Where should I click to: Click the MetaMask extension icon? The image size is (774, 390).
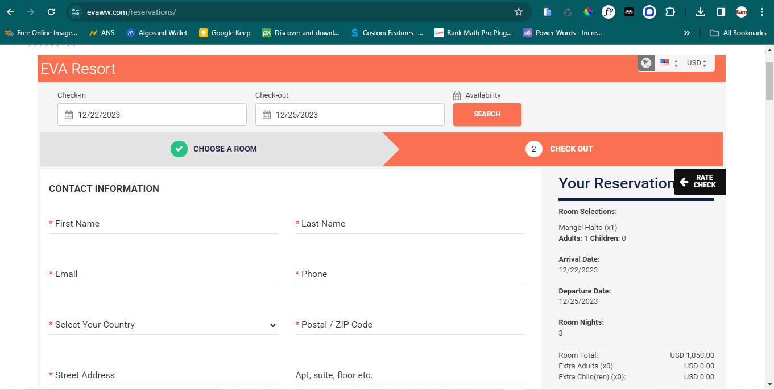(628, 11)
